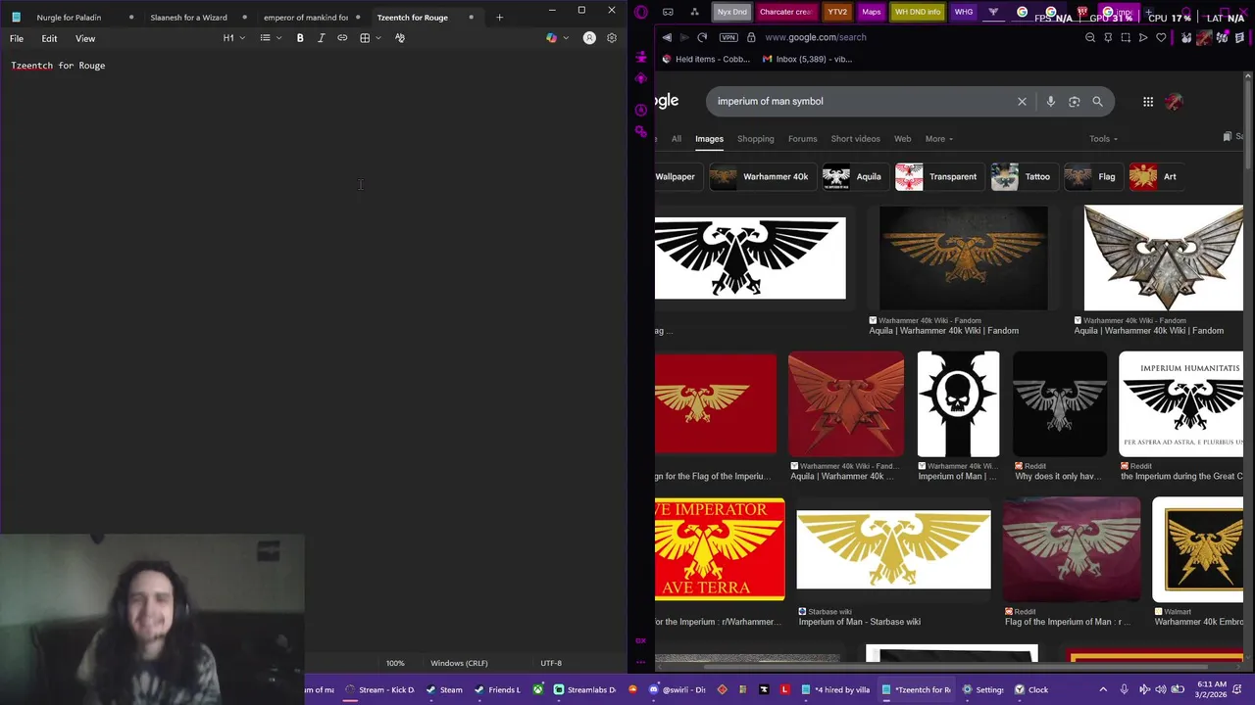Show hidden system tray icons
This screenshot has height=705, width=1255.
click(1103, 689)
